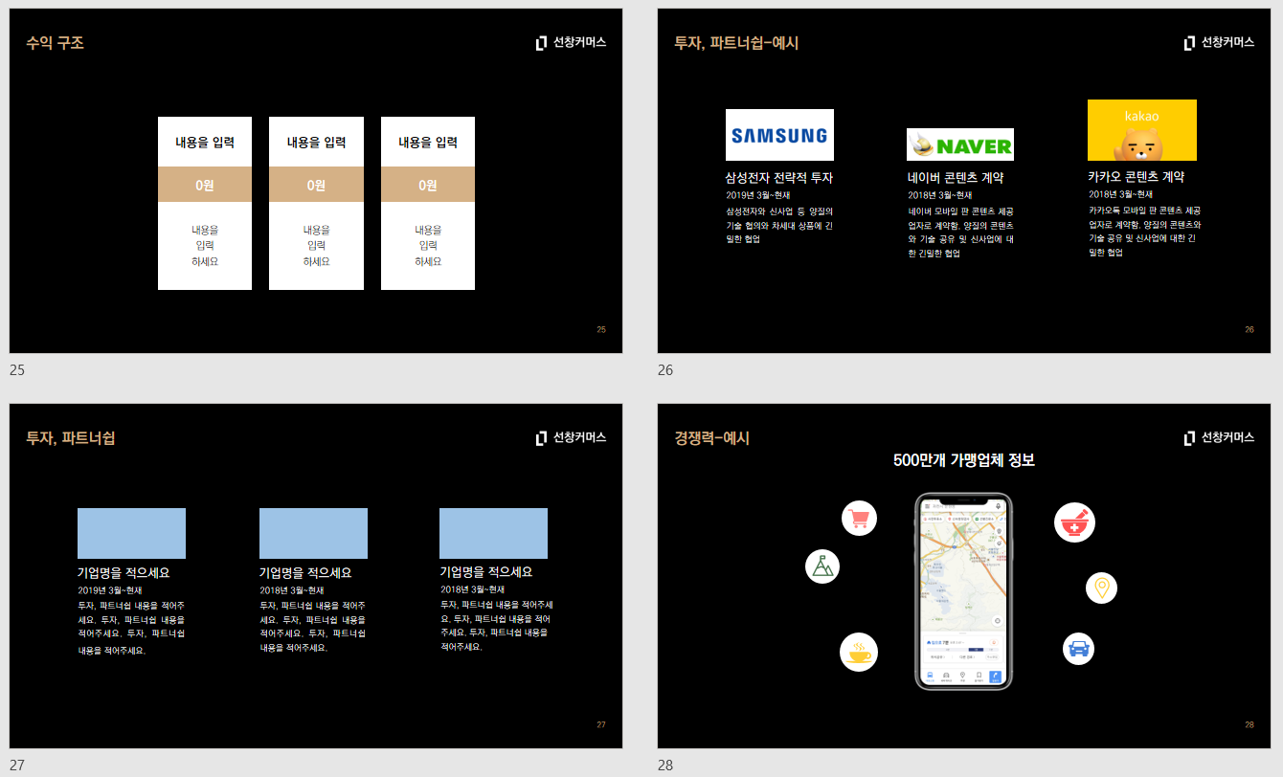Click slide number label 28 below the thumbnail
Image resolution: width=1283 pixels, height=777 pixels.
(x=665, y=766)
